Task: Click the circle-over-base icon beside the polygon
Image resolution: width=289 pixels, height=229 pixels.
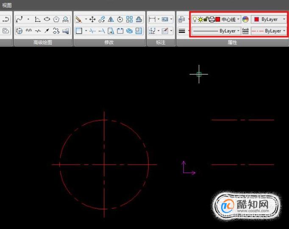Action: click(x=65, y=19)
